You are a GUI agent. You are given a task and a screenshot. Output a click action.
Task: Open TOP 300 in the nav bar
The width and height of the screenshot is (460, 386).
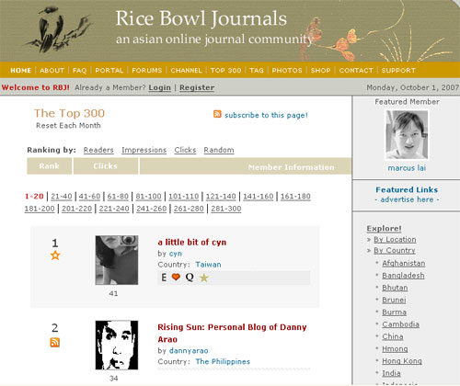click(225, 71)
